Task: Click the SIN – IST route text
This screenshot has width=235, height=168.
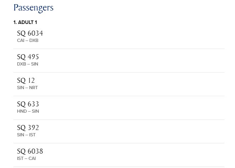Action: 26,135
